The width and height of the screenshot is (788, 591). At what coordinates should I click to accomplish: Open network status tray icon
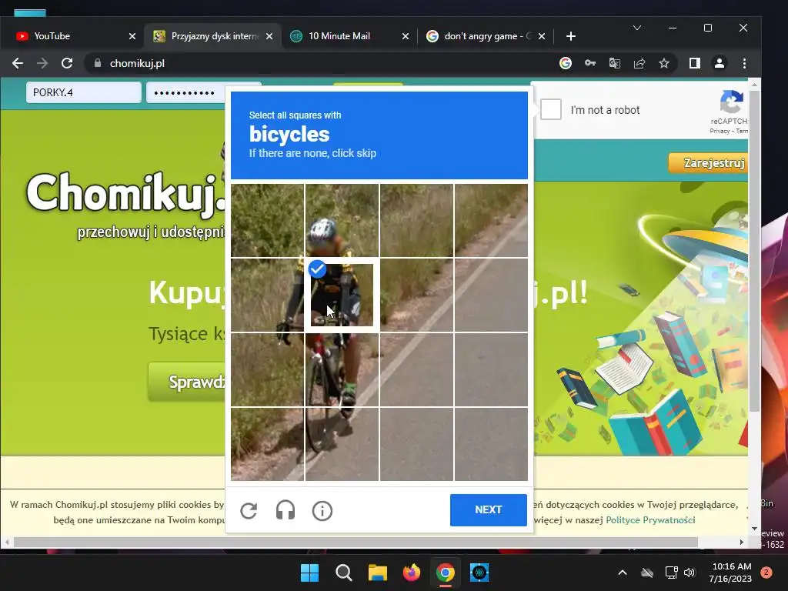[x=671, y=573]
